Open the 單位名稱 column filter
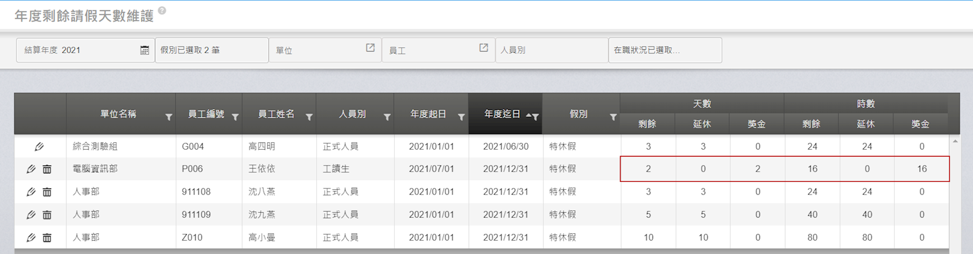The width and height of the screenshot is (973, 254). [x=168, y=117]
